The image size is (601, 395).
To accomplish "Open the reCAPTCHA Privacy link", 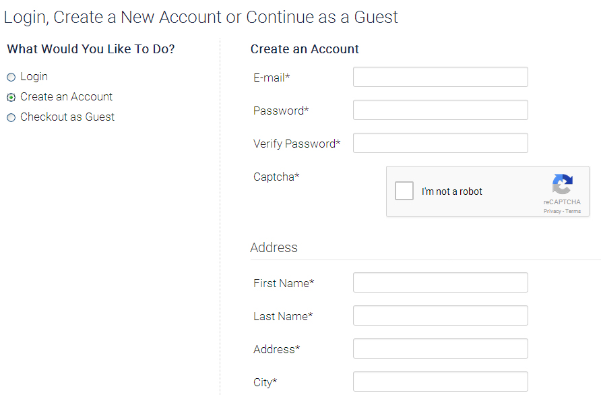I will point(552,211).
